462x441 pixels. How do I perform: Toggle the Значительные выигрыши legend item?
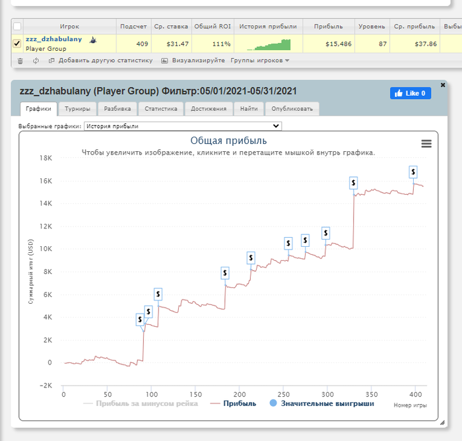pyautogui.click(x=322, y=403)
